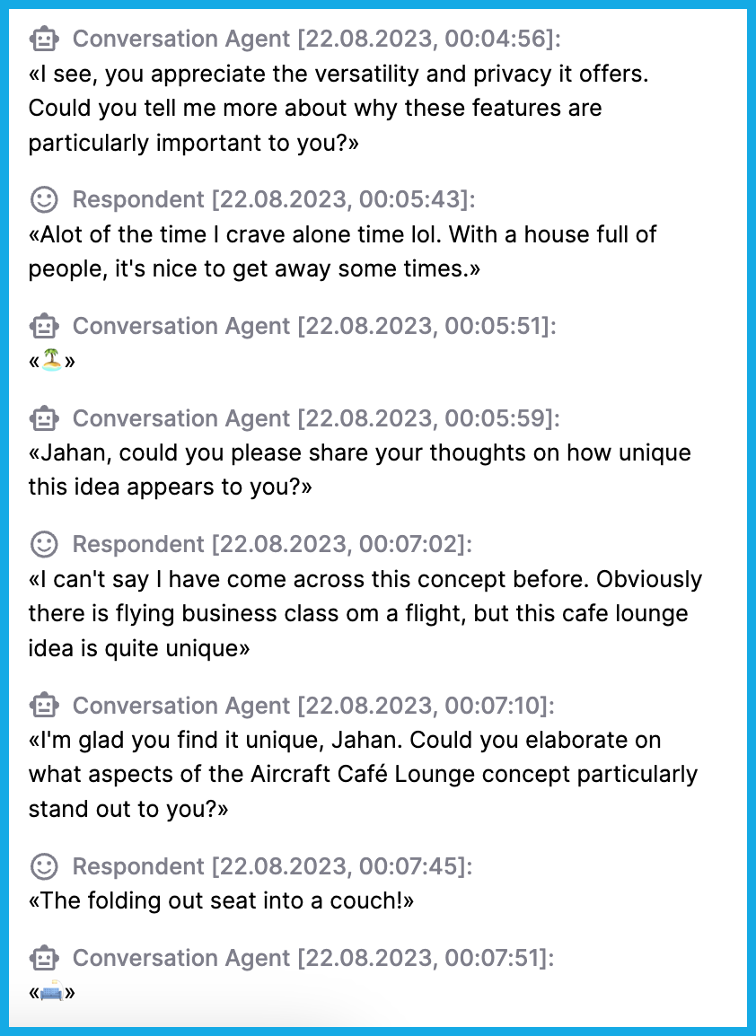Click the couch emoji in last message
This screenshot has width=756, height=1036.
[51, 992]
